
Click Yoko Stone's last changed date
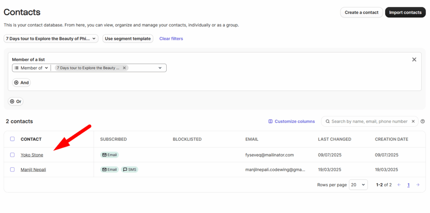[330, 155]
